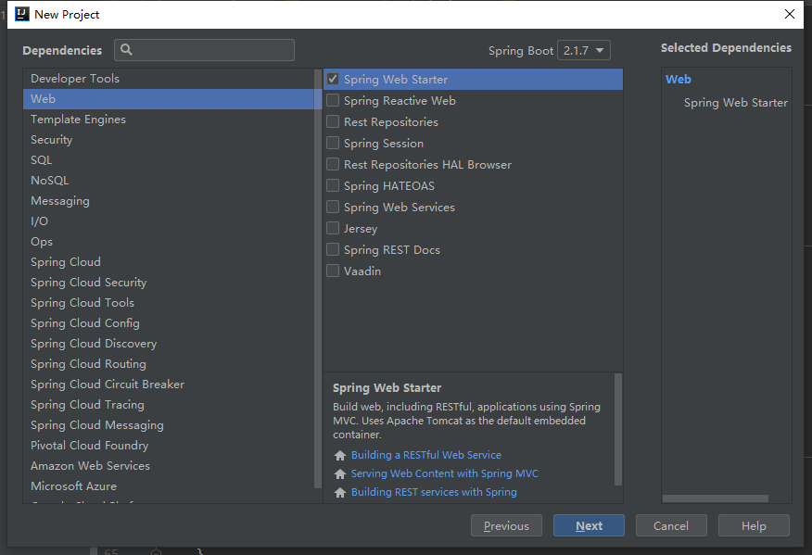Select the I/O category
The height and width of the screenshot is (555, 812).
169,221
